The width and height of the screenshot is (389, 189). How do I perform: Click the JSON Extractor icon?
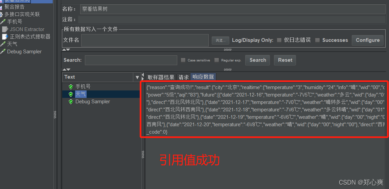click(x=5, y=29)
